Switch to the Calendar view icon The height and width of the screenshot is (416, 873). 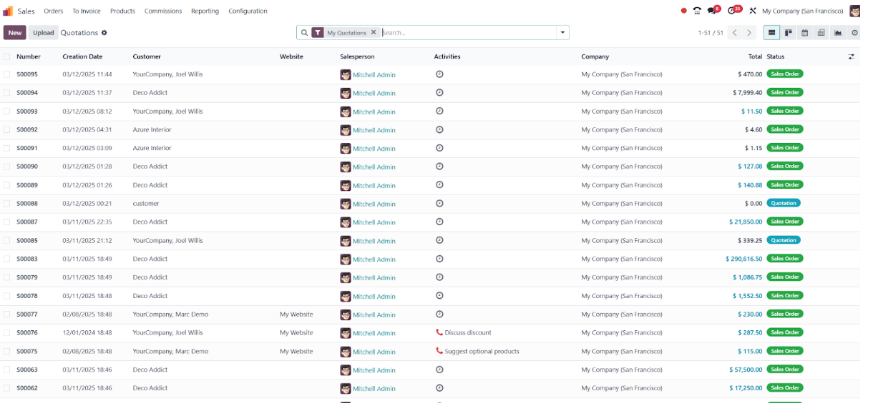tap(804, 33)
